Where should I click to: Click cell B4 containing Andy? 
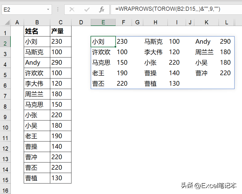coord(37,63)
